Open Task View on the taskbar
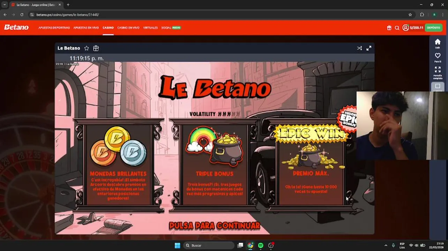Viewport: 448px width, 251px height. pyautogui.click(x=240, y=245)
